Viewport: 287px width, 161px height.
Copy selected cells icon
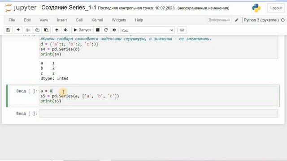pyautogui.click(x=37, y=30)
